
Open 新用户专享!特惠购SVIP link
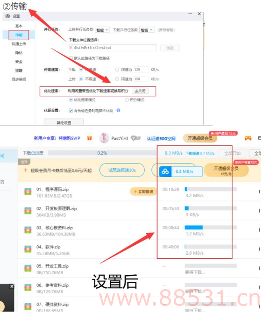[57, 138]
